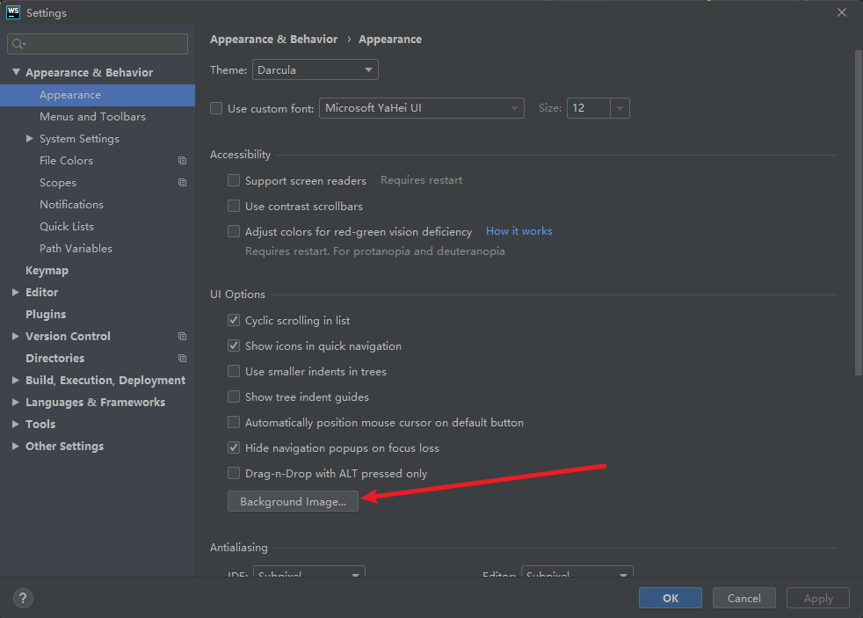Enable Use custom font

pos(215,107)
